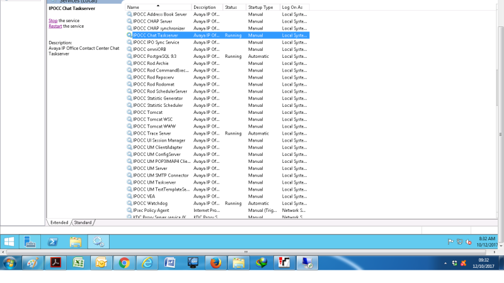The width and height of the screenshot is (504, 283).
Task: Open Internet Download Manager taskbar icon
Action: coord(261,263)
